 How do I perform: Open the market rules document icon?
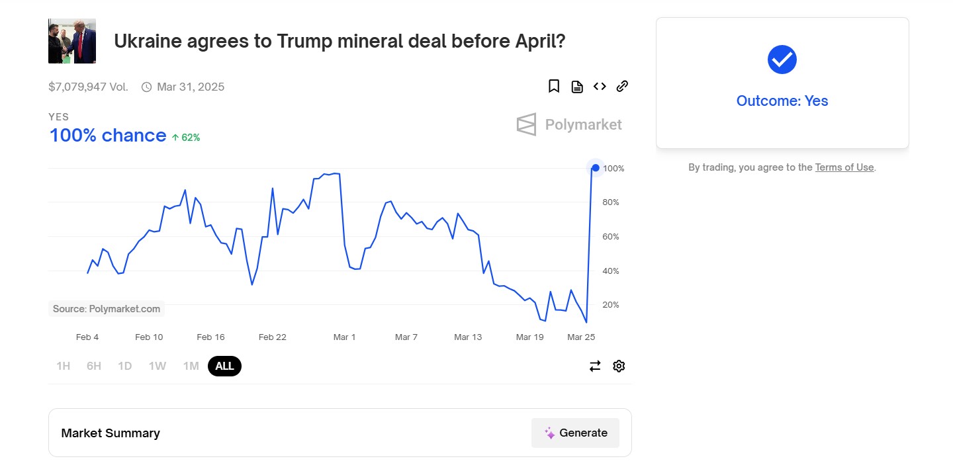pyautogui.click(x=577, y=87)
